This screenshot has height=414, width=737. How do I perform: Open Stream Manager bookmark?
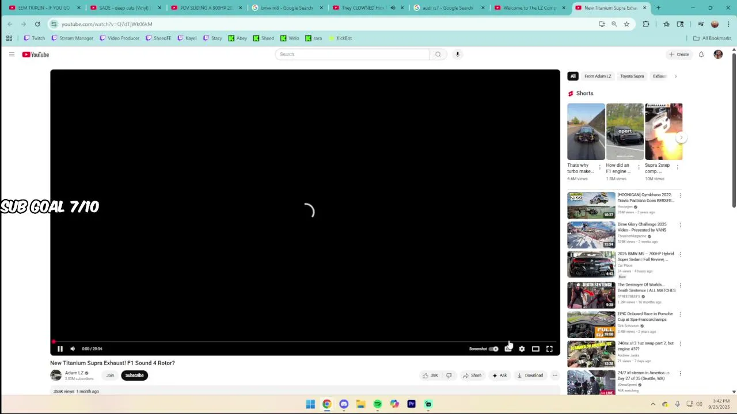[73, 38]
